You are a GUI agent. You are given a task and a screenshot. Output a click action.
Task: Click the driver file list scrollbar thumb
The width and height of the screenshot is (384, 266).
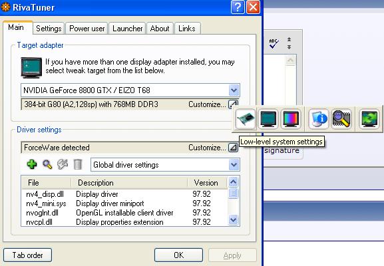click(233, 193)
